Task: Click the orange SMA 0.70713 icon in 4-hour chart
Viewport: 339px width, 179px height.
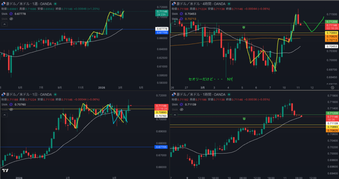Action: (x=181, y=19)
